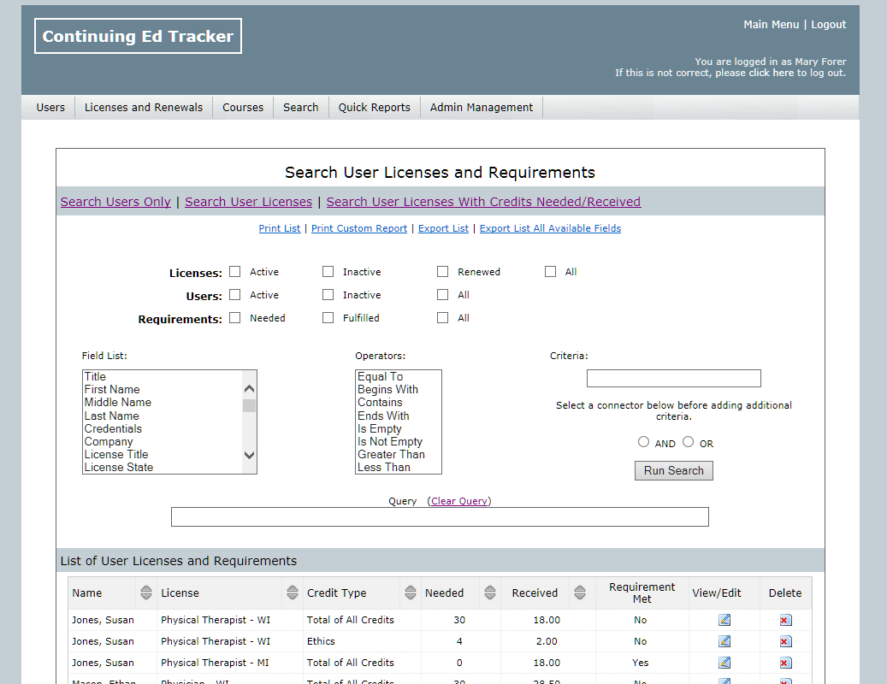Enable the Fulfilled requirements checkbox
The width and height of the screenshot is (887, 684).
328,318
